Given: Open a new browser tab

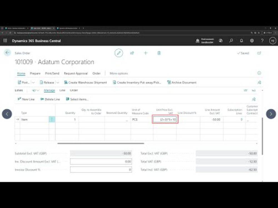Looking at the screenshot, I should point(83,28).
